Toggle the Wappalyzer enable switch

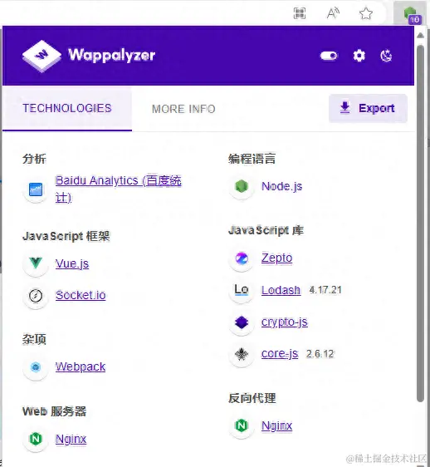(x=329, y=56)
